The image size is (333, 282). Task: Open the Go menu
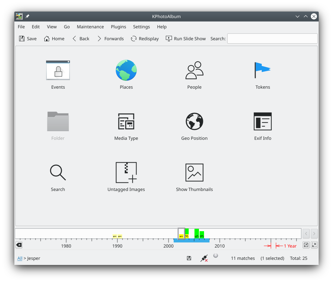67,27
